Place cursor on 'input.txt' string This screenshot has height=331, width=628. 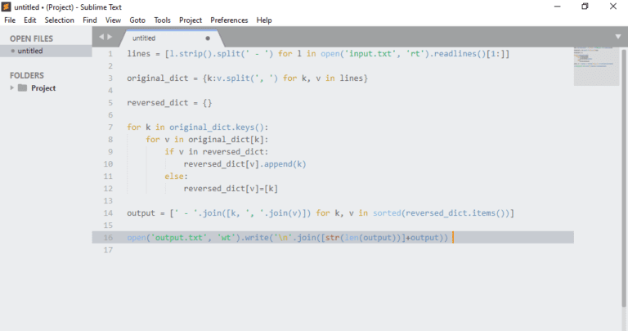pos(370,54)
